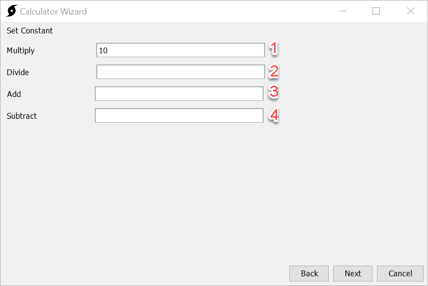Click the Subtract label
This screenshot has width=428, height=286.
(x=21, y=116)
